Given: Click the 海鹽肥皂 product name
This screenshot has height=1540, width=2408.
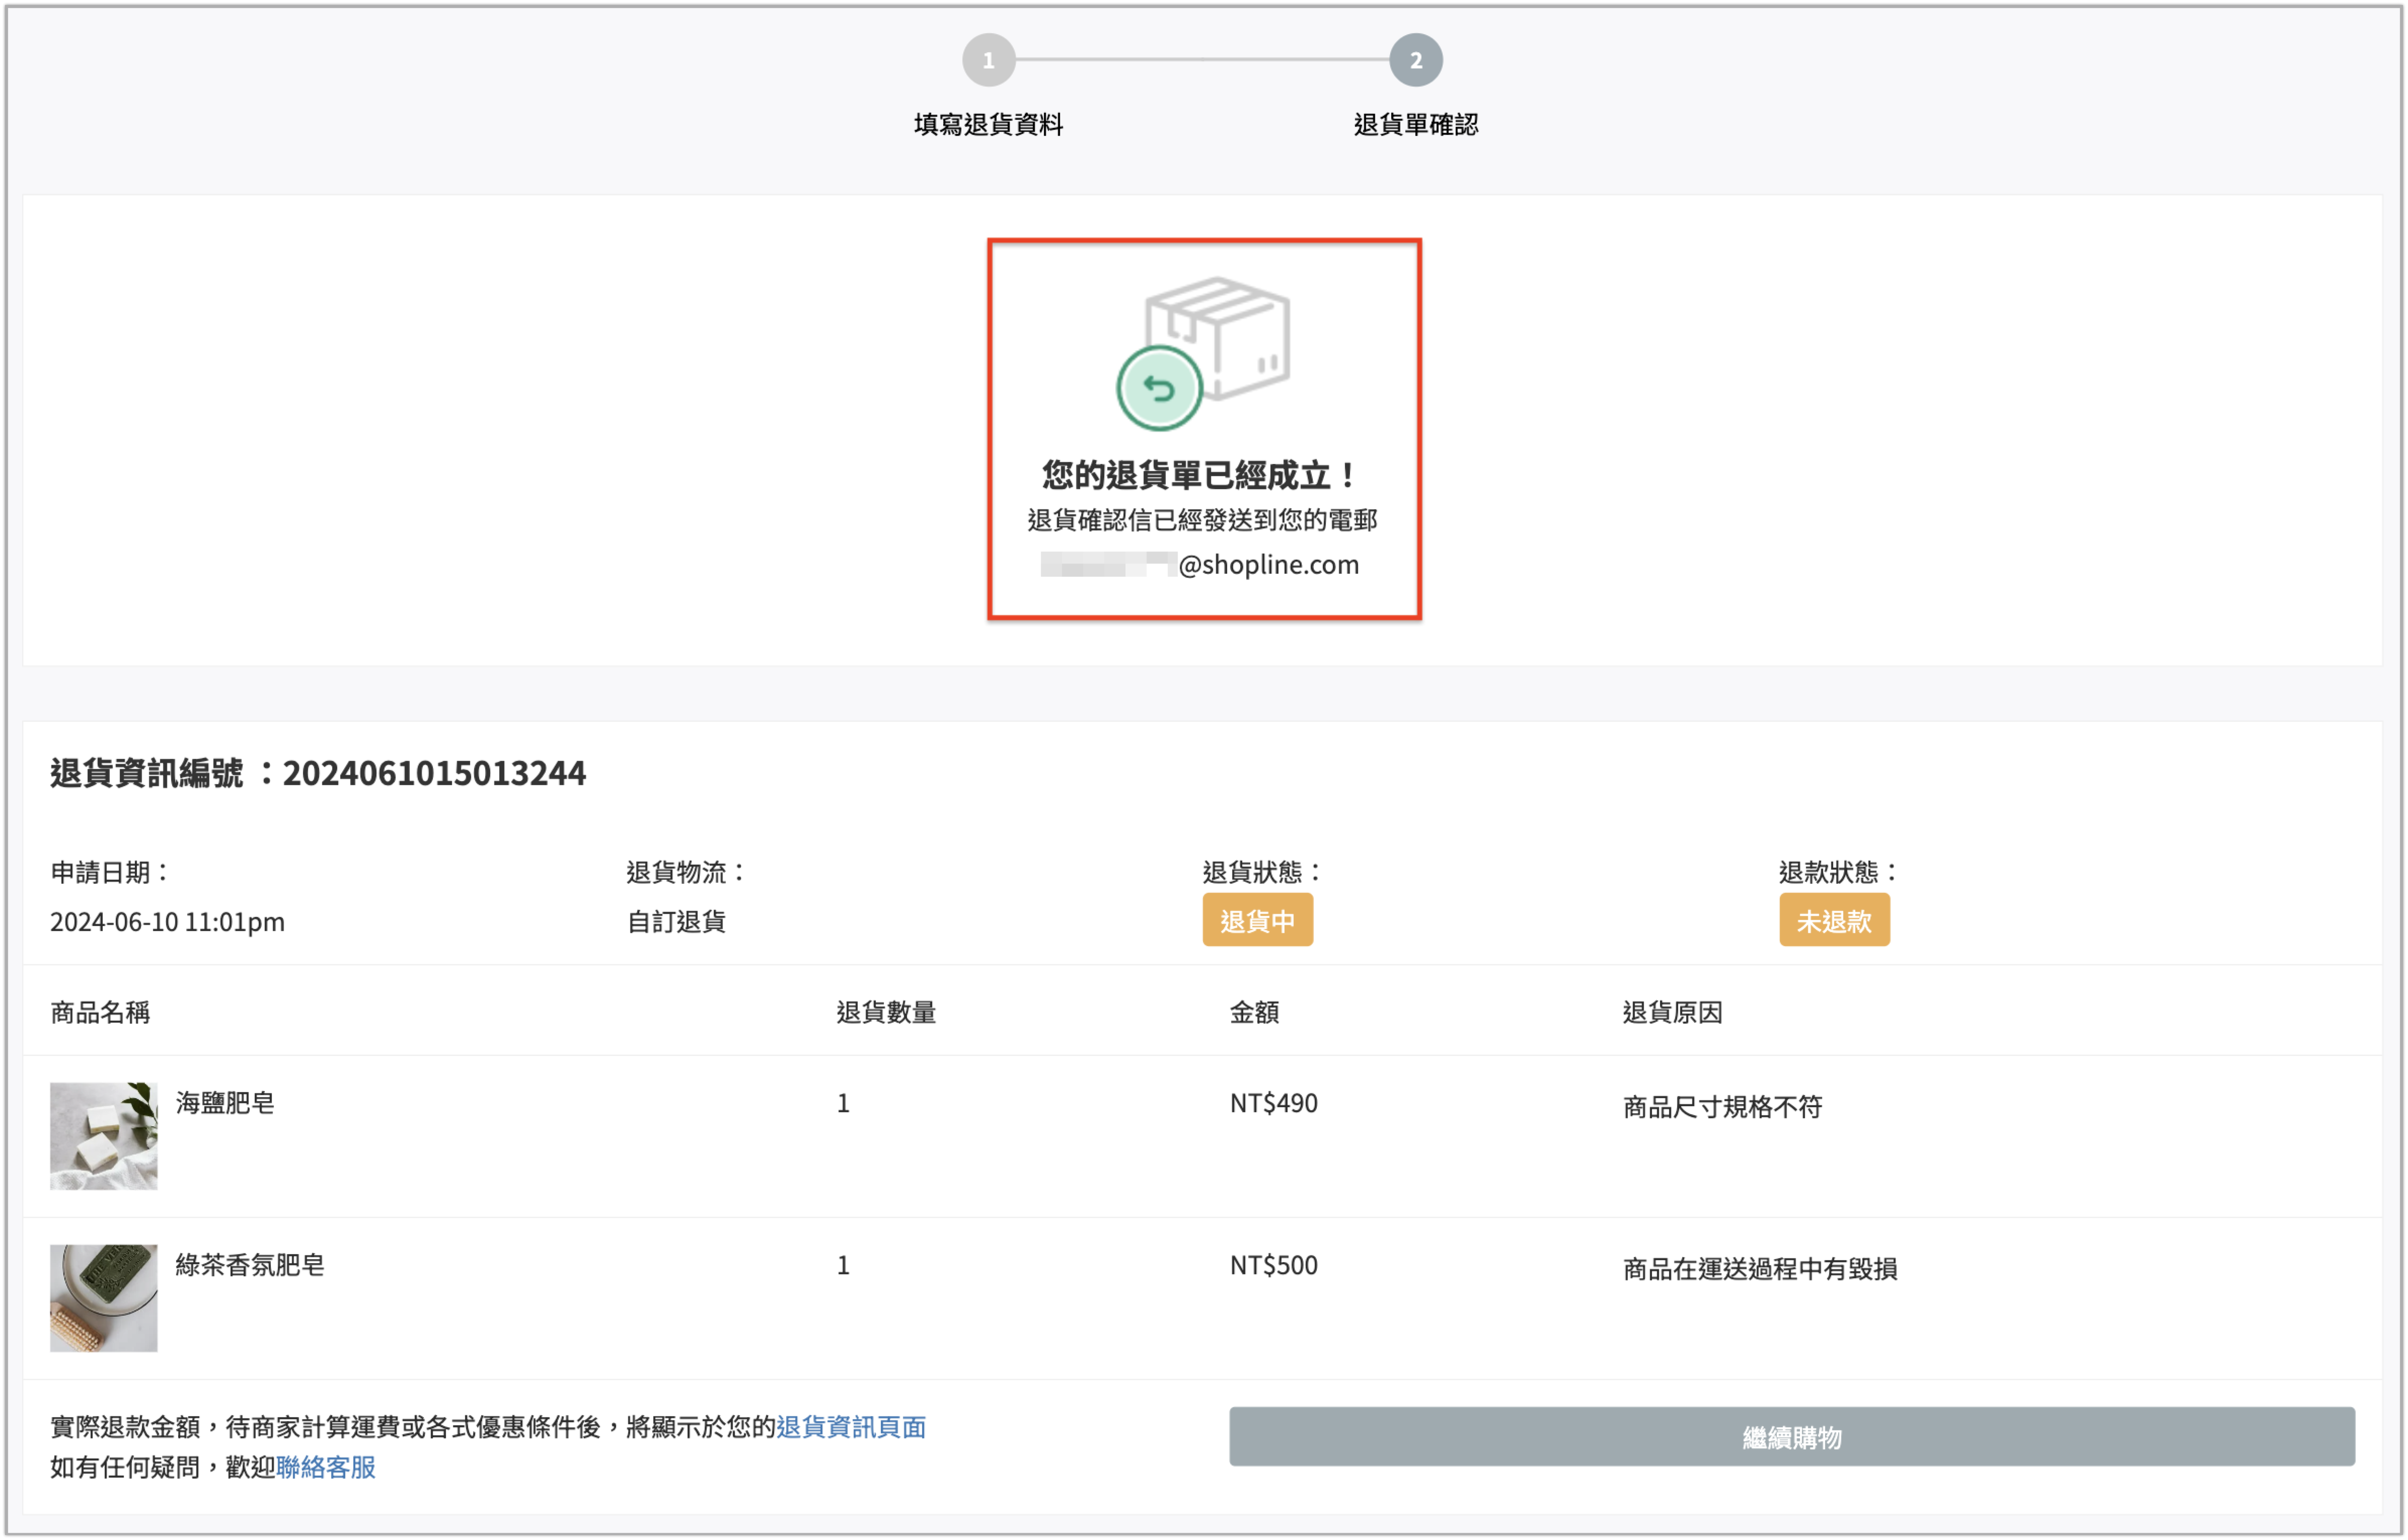Looking at the screenshot, I should click(x=225, y=1102).
